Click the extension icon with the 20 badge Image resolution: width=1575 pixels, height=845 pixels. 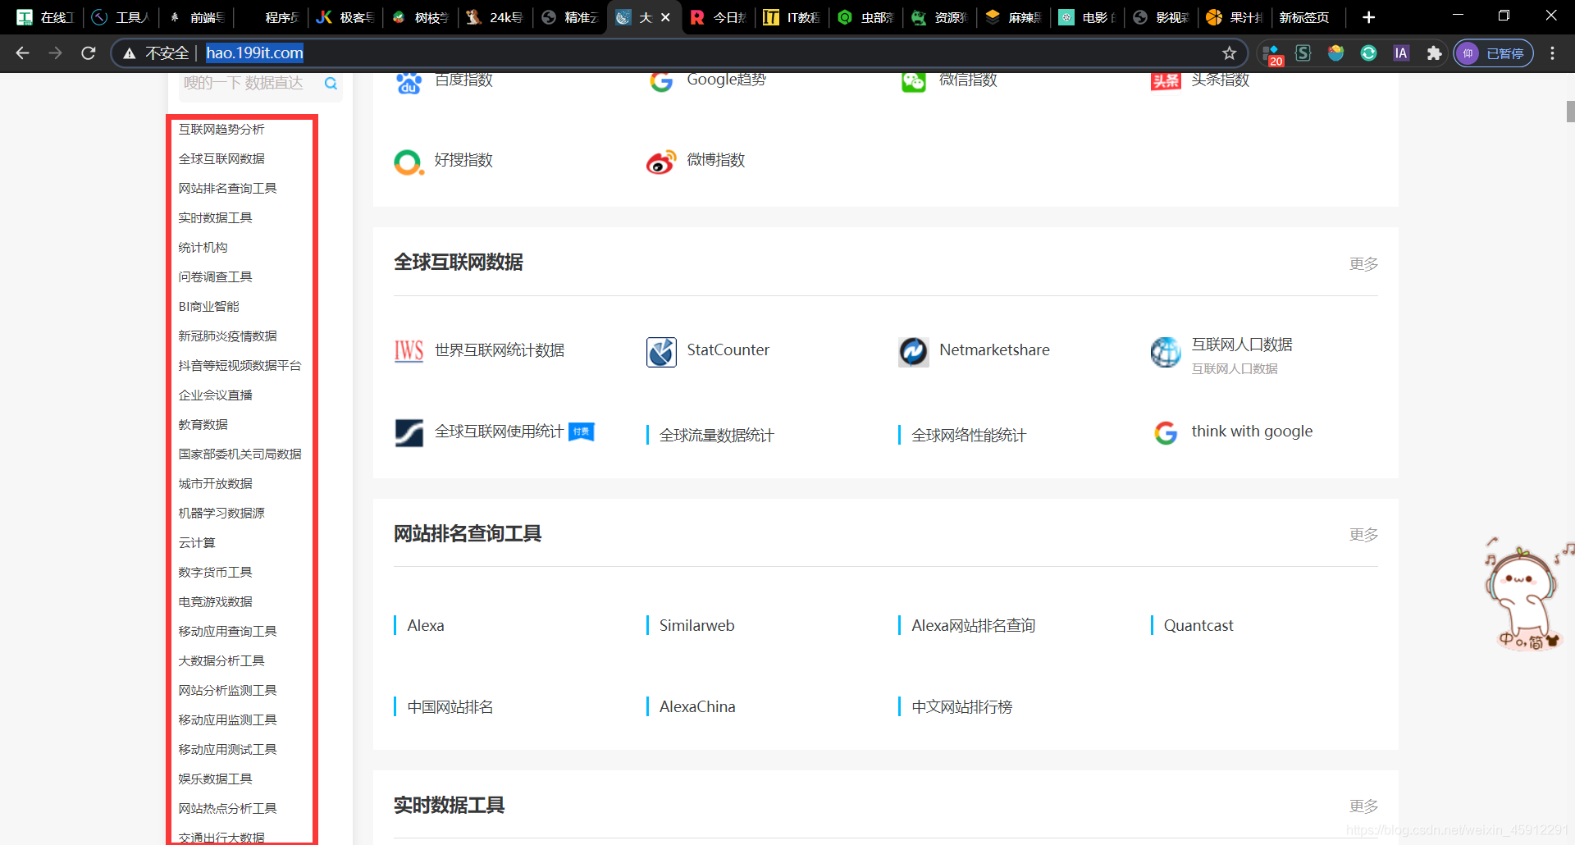[1271, 55]
